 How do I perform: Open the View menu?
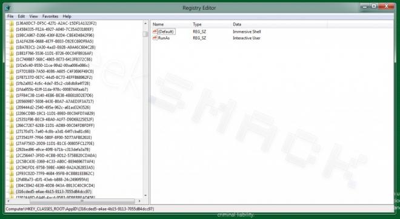(x=33, y=16)
